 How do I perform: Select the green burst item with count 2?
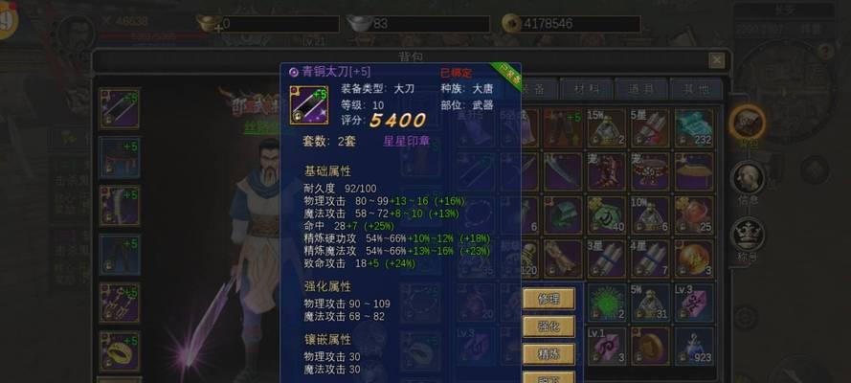607,303
